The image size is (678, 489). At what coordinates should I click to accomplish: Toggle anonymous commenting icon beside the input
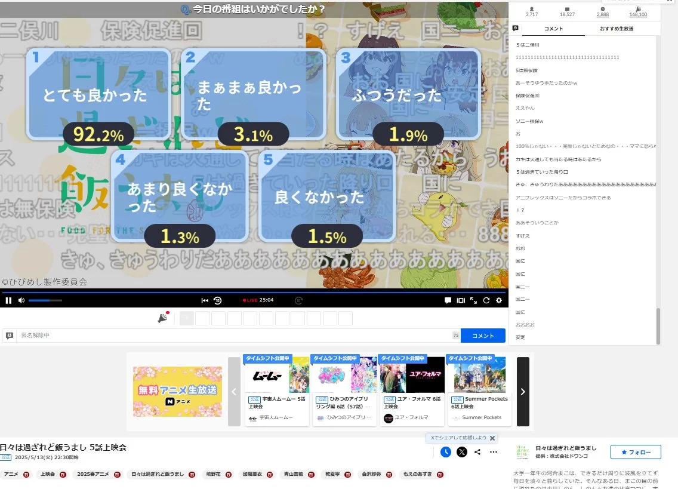click(x=10, y=336)
